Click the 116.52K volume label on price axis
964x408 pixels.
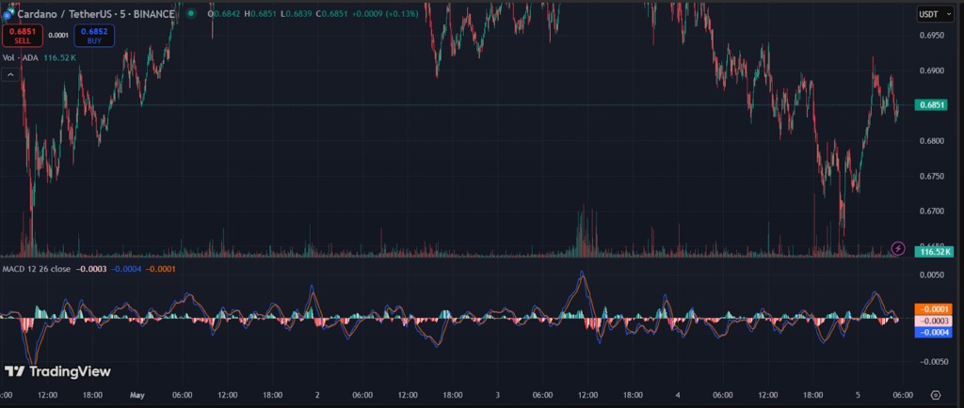point(934,252)
